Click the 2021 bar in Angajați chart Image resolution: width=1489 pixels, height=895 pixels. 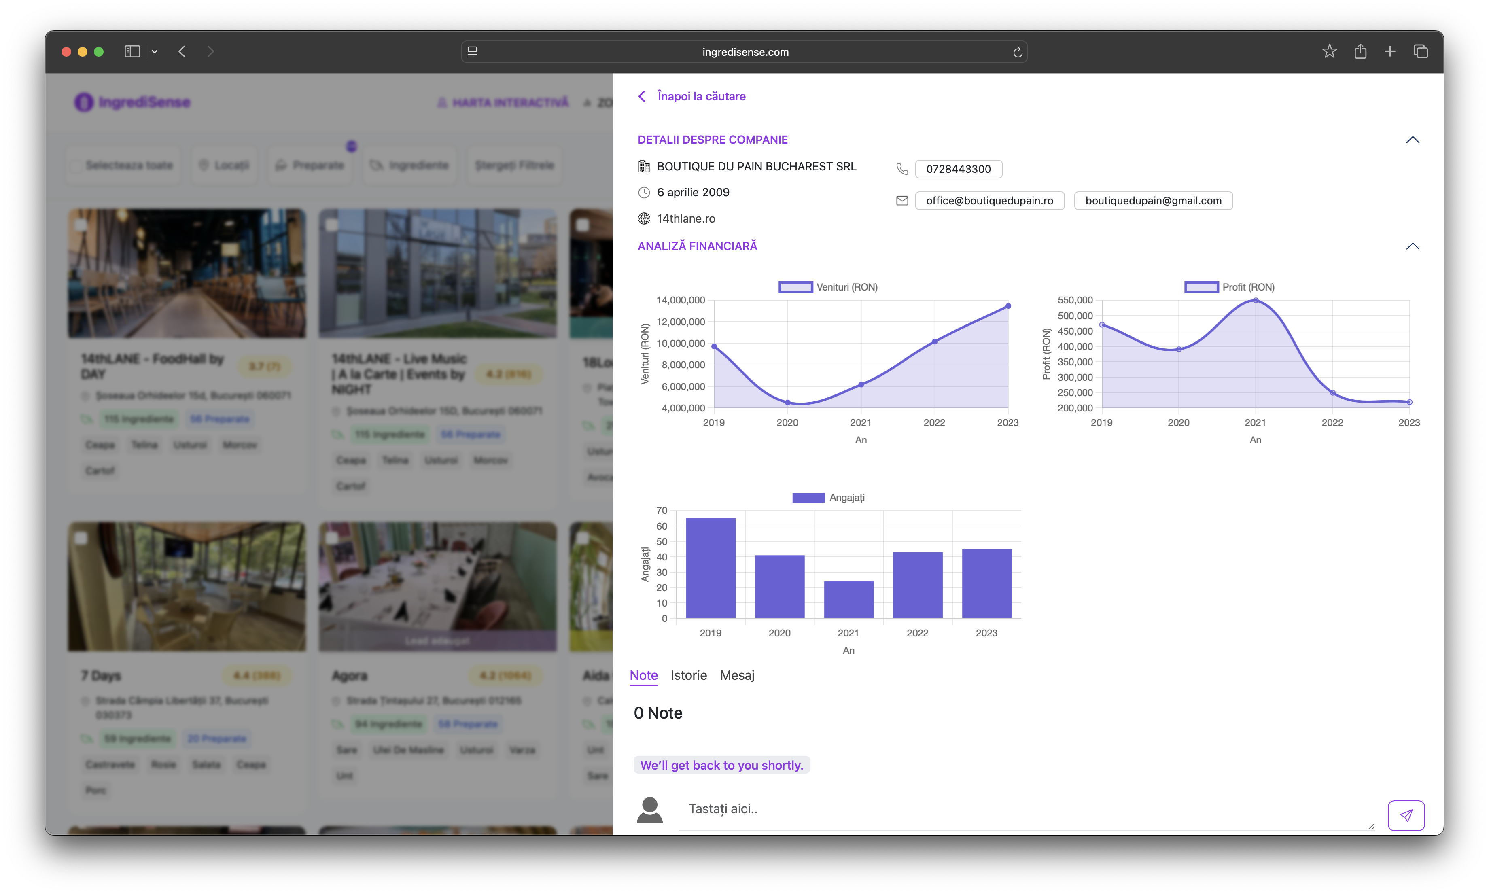pyautogui.click(x=848, y=600)
